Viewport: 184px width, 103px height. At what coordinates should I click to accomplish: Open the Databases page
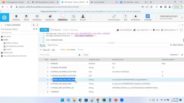tap(16, 17)
